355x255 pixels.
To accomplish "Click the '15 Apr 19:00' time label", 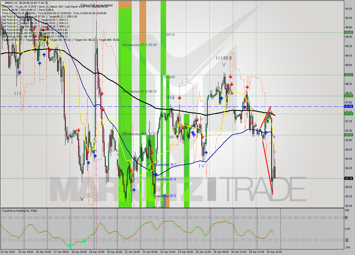I will (x=26, y=252).
